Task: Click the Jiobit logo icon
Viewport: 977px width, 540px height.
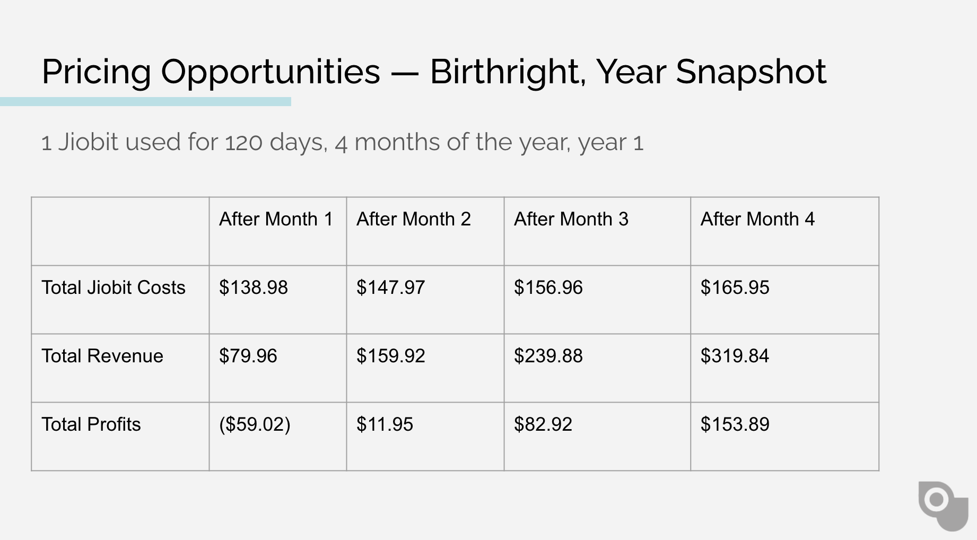Action: (944, 506)
